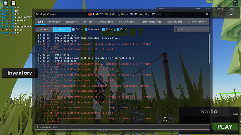Toggle the Information checkbox

[x=86, y=29]
